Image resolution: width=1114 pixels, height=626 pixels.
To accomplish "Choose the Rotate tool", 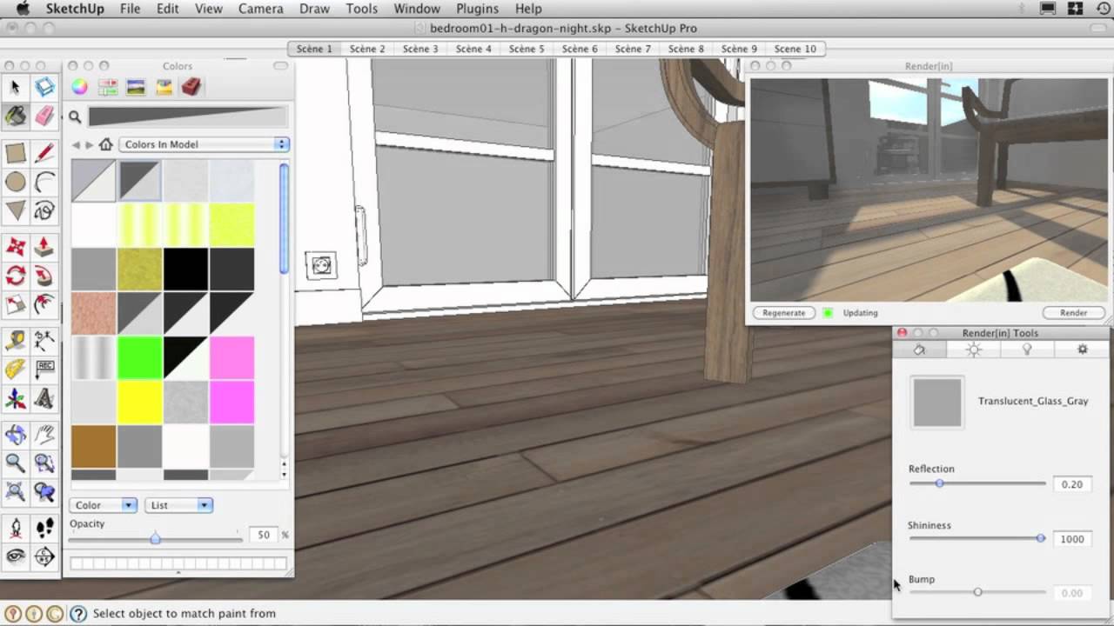I will (x=15, y=276).
